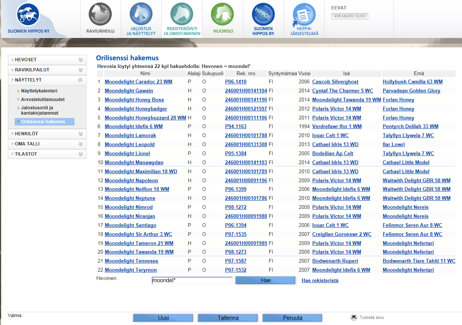Open horse Moondelight Nimrod
This screenshot has height=325, width=462.
pos(129,207)
